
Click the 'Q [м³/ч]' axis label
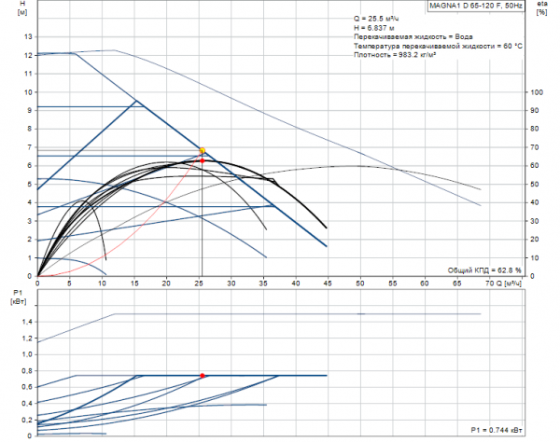click(509, 283)
